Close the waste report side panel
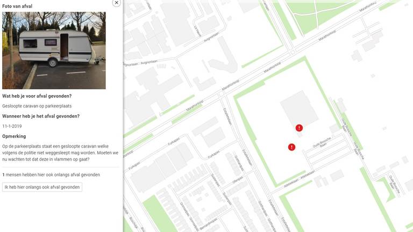 point(117,3)
